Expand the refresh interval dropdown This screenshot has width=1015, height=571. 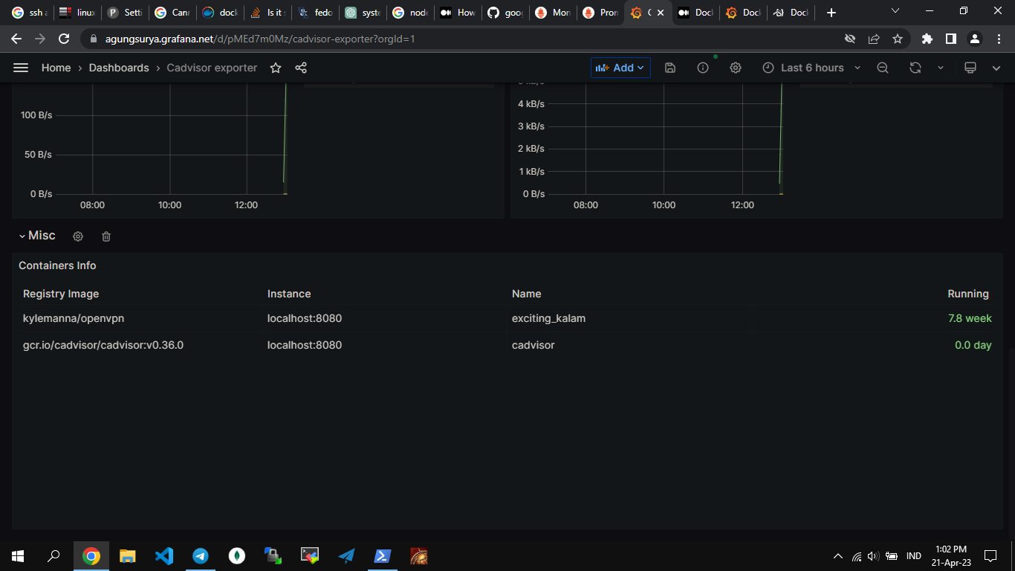pyautogui.click(x=941, y=68)
